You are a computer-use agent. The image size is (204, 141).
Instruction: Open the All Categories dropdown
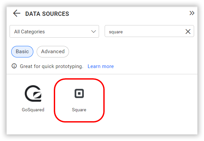(54, 31)
